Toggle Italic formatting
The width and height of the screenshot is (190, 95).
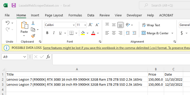pyautogui.click(x=54, y=33)
